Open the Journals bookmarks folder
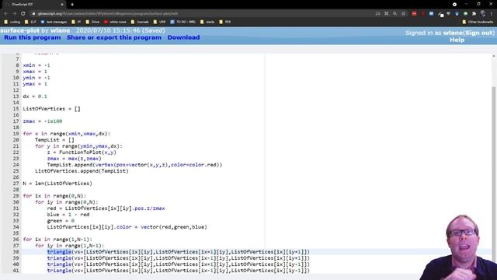 coord(140,22)
